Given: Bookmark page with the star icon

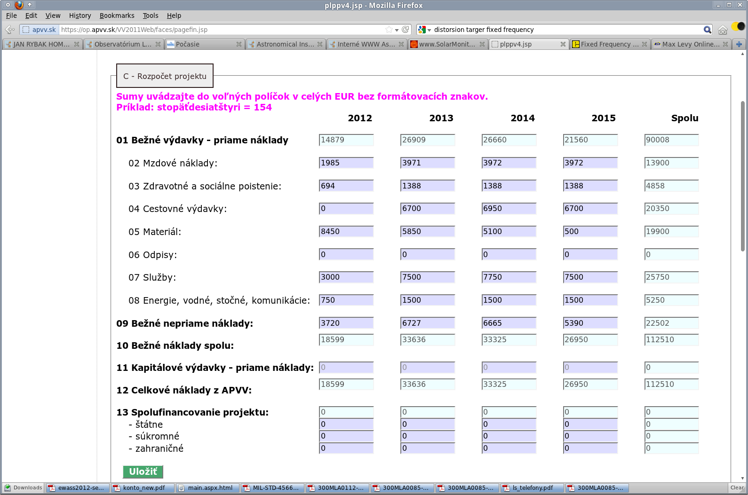Looking at the screenshot, I should click(389, 30).
